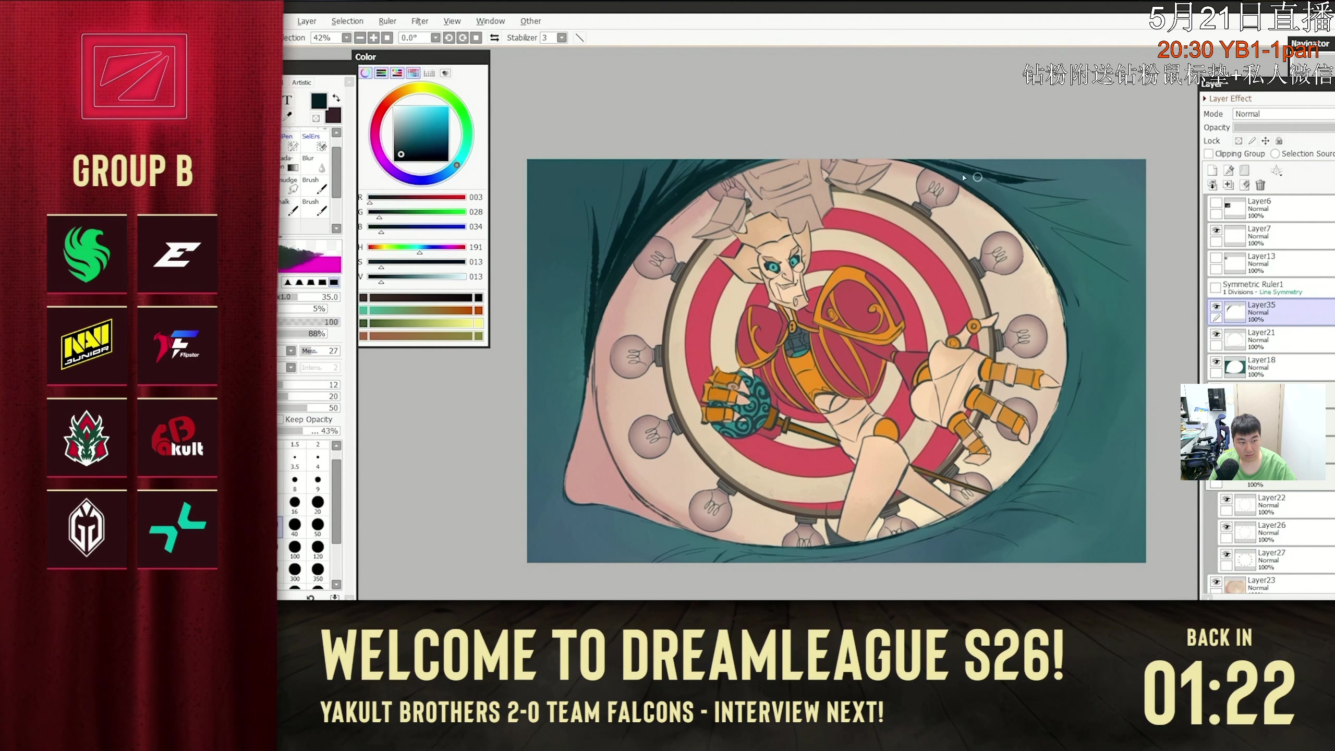Hide Layer18 with its eye icon
This screenshot has height=751, width=1335.
pos(1216,361)
